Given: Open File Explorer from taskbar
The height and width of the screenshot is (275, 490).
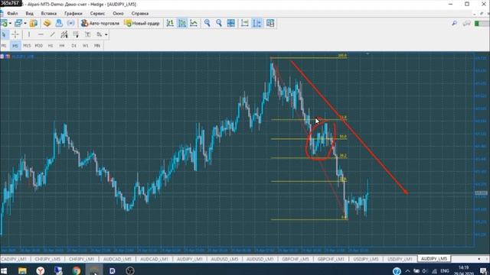Looking at the screenshot, I should pos(22,270).
